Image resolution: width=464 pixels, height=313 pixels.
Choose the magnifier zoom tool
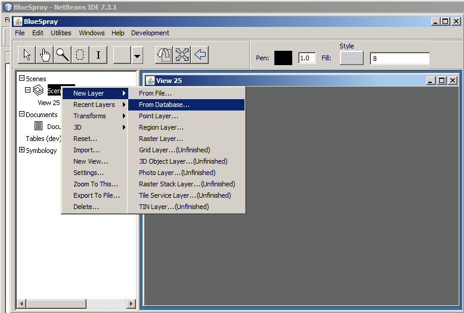[x=62, y=55]
